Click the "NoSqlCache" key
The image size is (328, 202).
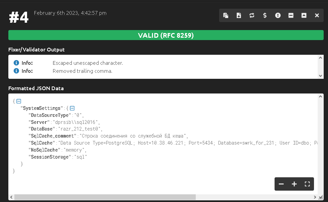(44, 150)
